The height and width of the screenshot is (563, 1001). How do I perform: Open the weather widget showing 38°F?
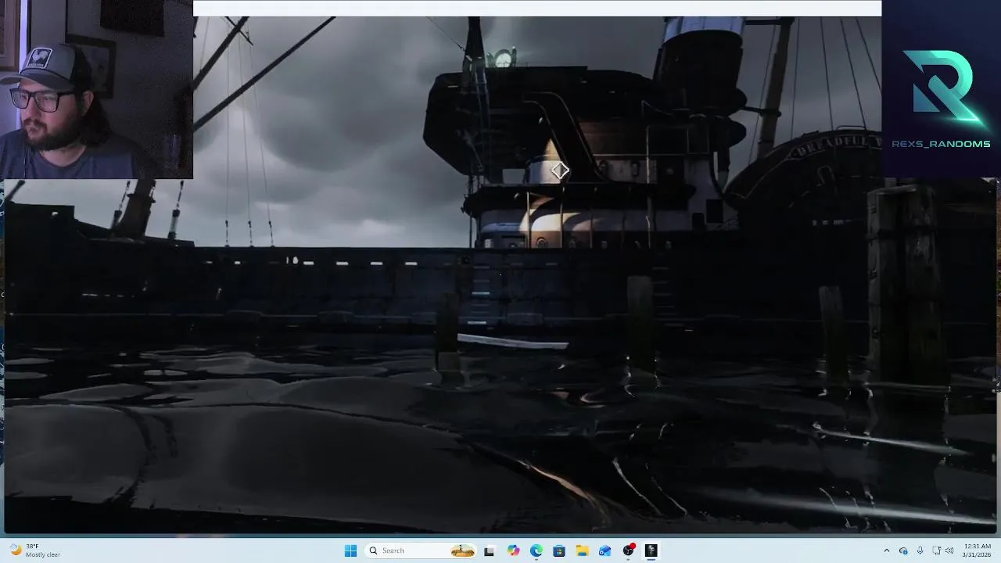(x=37, y=550)
